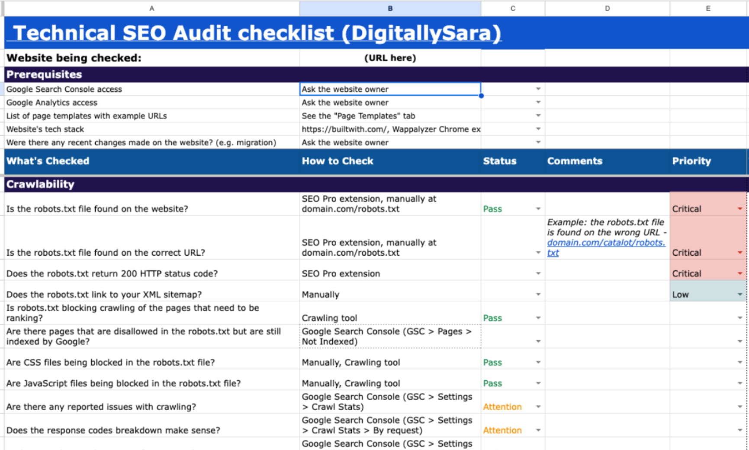Open Pass status dropdown for robots.txt blocking crawling row
Viewport: 749px width, 450px height.
(x=538, y=318)
